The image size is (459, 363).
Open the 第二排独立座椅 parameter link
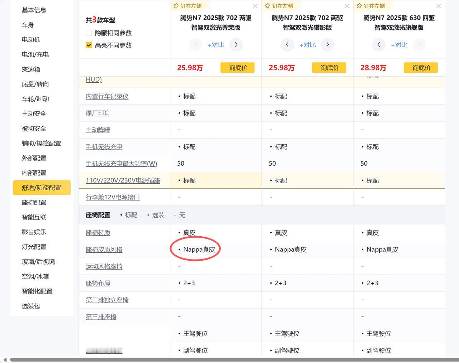pos(107,300)
